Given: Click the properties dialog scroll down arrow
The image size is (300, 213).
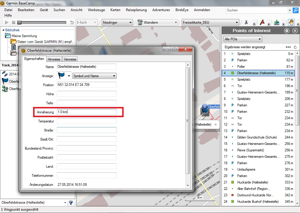Looking at the screenshot, I should tap(188, 185).
